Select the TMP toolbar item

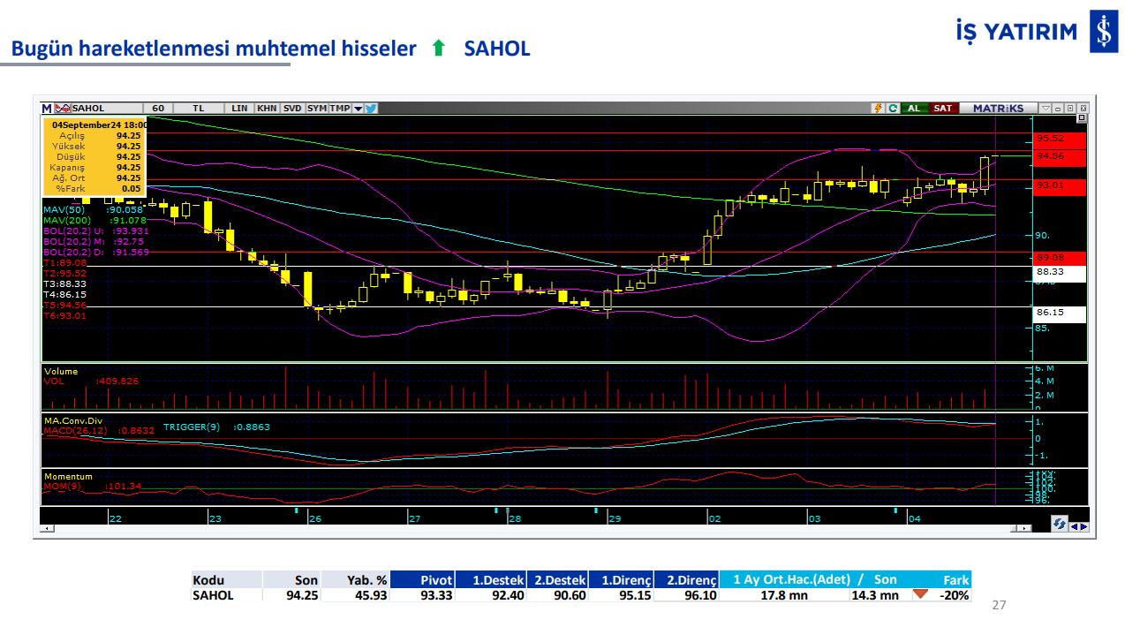click(340, 108)
